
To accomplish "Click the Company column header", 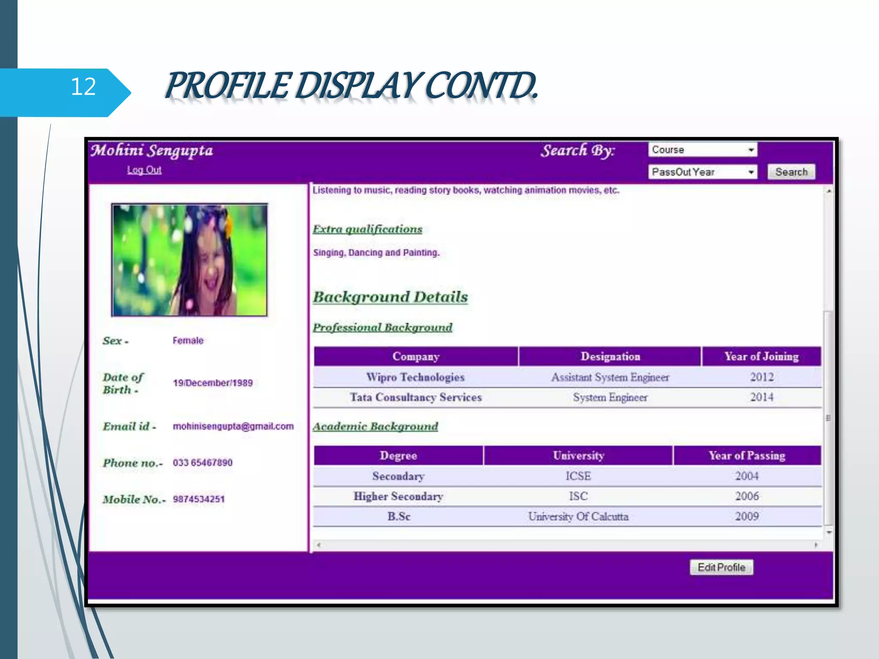I will (416, 357).
